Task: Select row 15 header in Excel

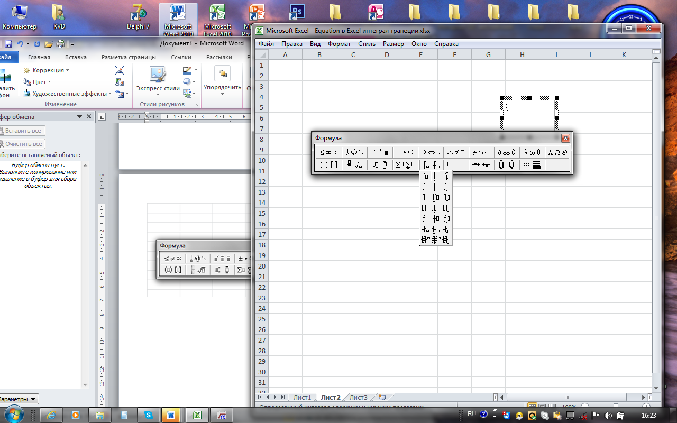Action: 261,213
